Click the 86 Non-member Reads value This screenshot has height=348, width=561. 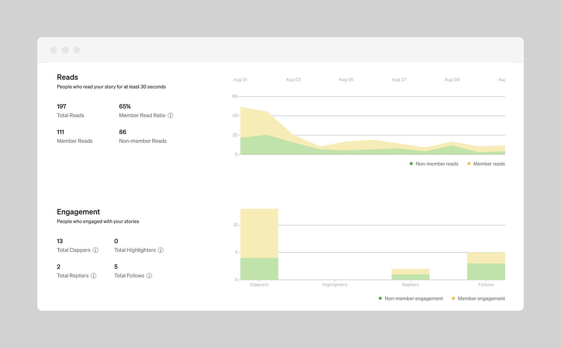123,132
